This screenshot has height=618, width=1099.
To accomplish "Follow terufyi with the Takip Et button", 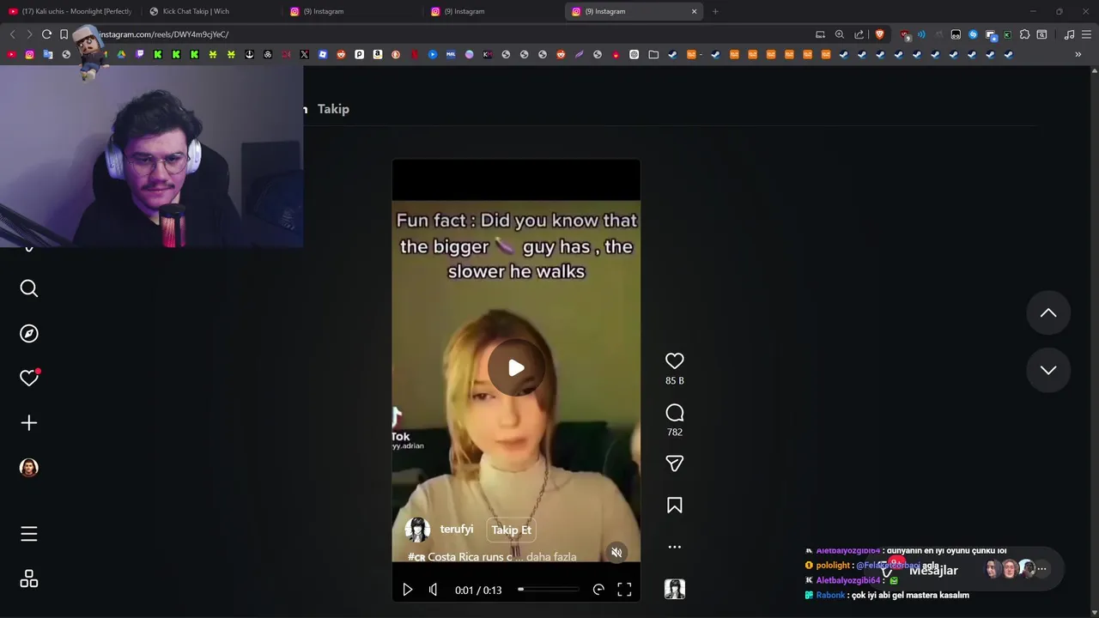I will click(x=512, y=530).
